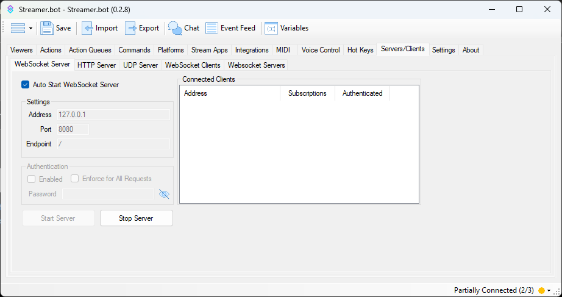Maximize the Streamer.bot window
This screenshot has width=562, height=297.
(519, 9)
